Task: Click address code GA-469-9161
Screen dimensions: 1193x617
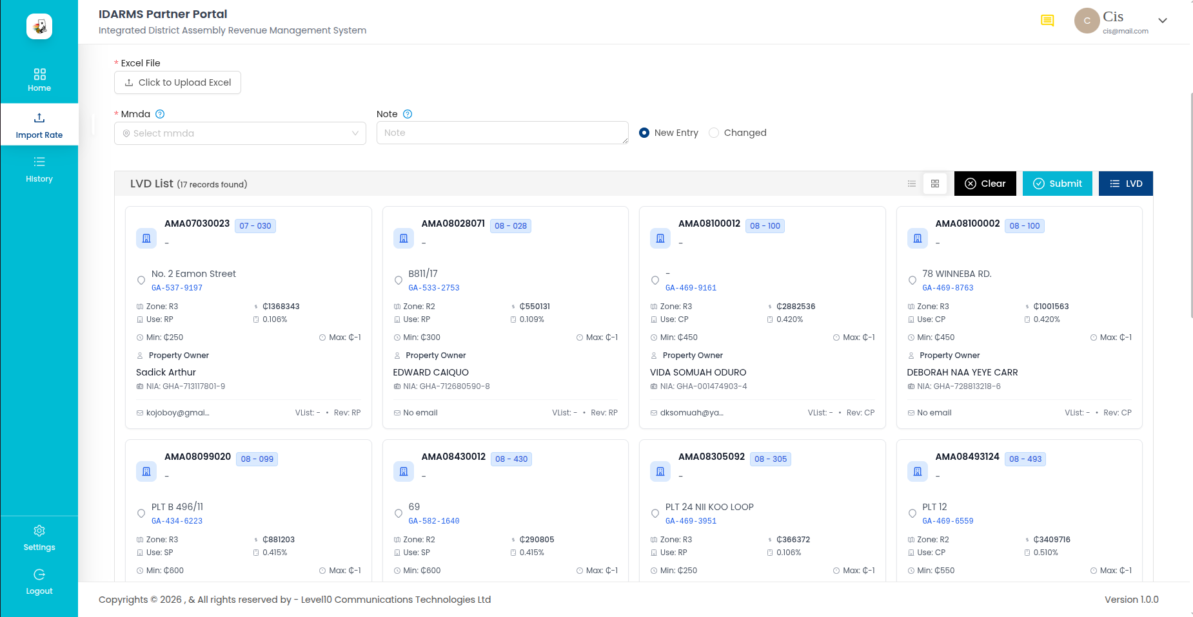Action: (691, 288)
